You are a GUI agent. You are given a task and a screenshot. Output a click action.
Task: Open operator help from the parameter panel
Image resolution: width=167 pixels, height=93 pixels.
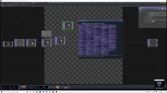pos(139,9)
